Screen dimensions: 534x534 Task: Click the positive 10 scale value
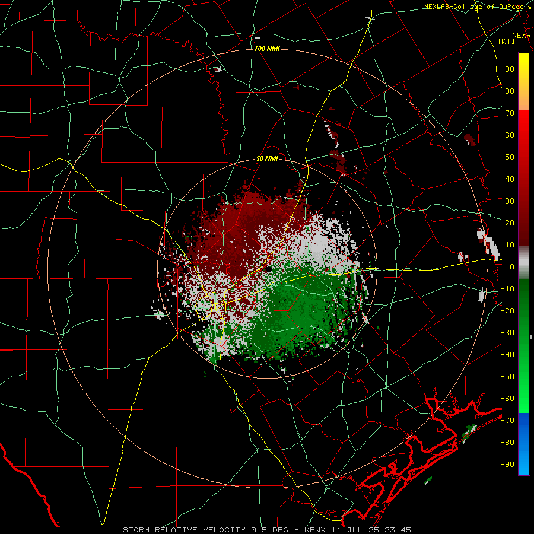[510, 245]
